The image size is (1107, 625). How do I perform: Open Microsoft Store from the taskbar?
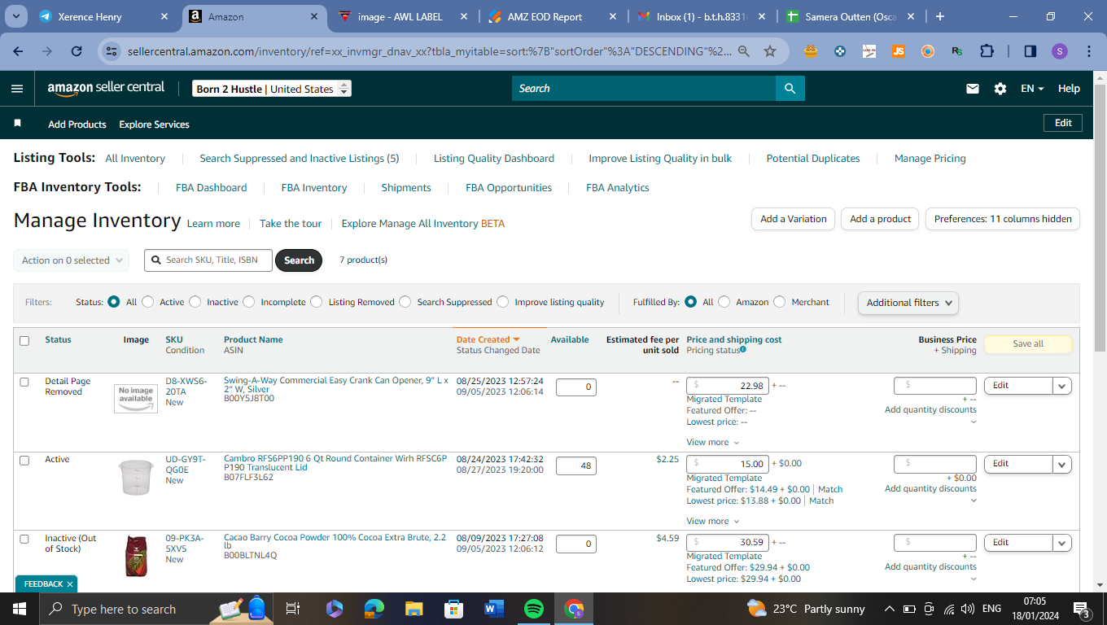[453, 609]
